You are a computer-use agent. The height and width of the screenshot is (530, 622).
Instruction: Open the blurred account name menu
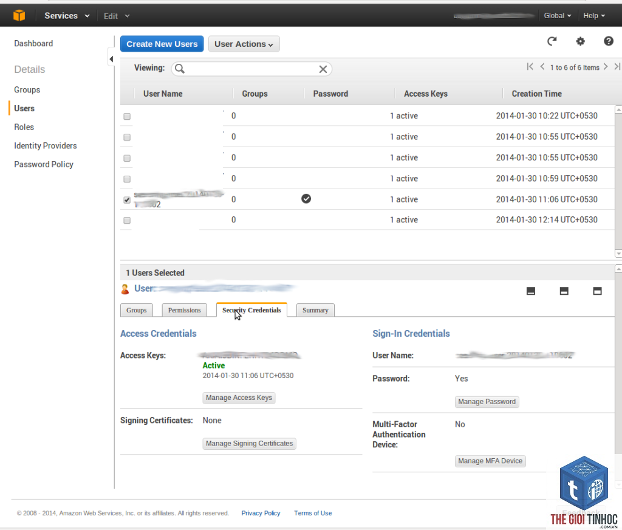point(494,16)
